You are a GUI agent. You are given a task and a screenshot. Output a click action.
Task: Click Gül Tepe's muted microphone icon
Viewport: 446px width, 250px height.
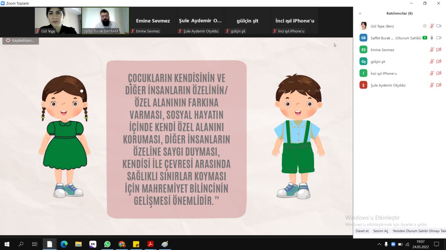[432, 26]
